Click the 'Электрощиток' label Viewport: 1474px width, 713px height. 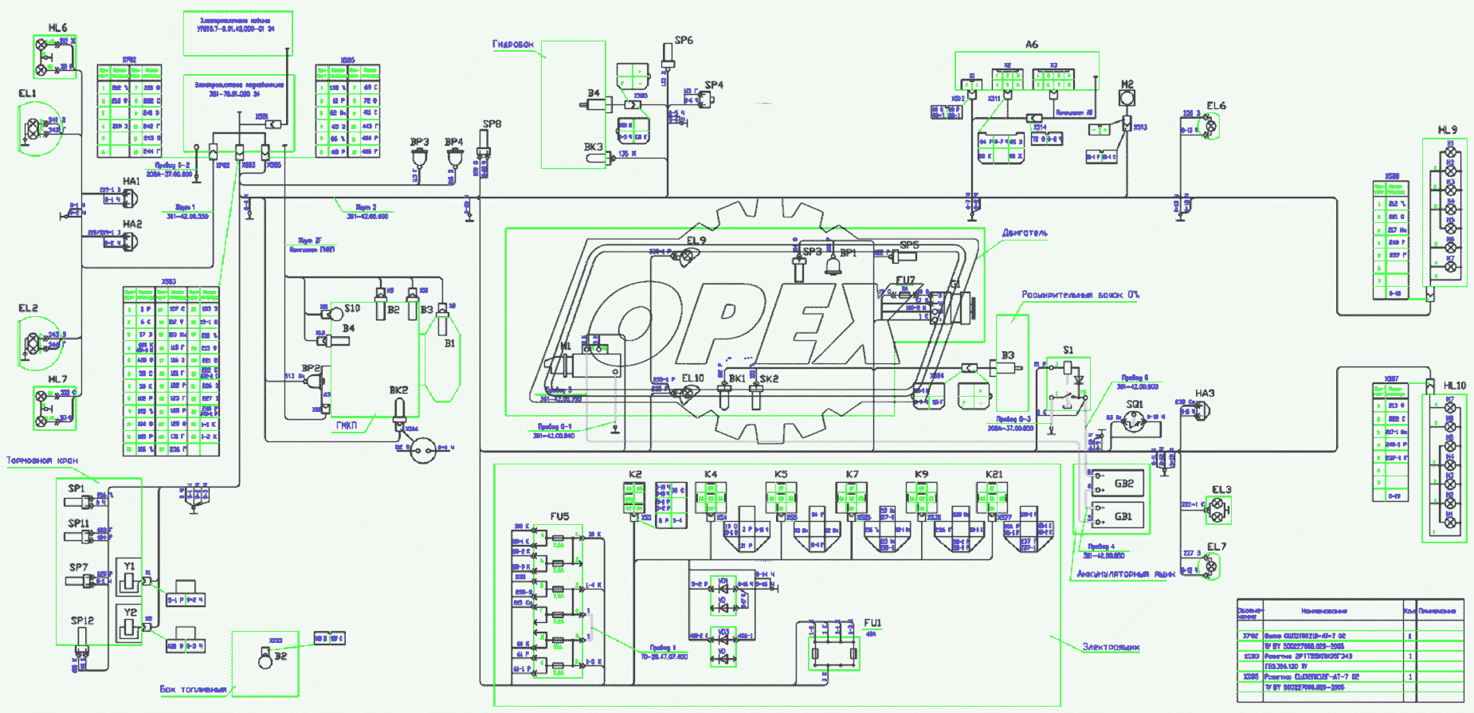click(1111, 647)
